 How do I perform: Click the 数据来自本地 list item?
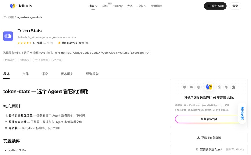[x=45, y=122]
